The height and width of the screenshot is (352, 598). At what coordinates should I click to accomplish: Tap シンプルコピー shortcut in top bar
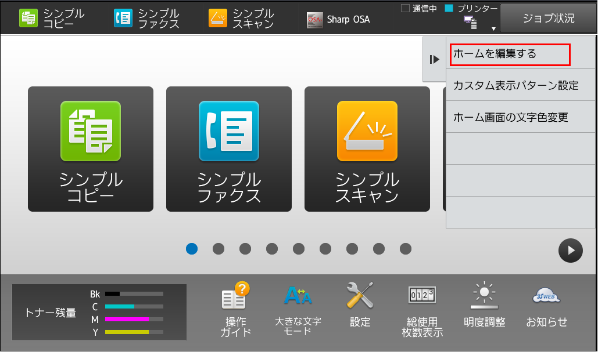[x=52, y=18]
